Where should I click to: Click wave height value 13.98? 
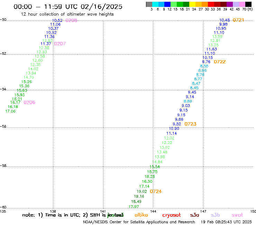[x=160, y=157]
